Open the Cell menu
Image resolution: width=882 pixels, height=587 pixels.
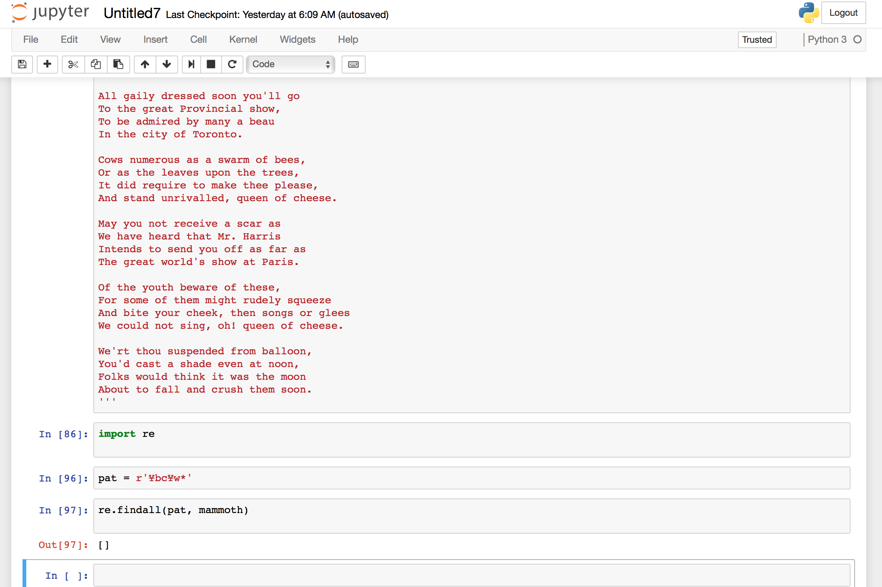coord(198,39)
